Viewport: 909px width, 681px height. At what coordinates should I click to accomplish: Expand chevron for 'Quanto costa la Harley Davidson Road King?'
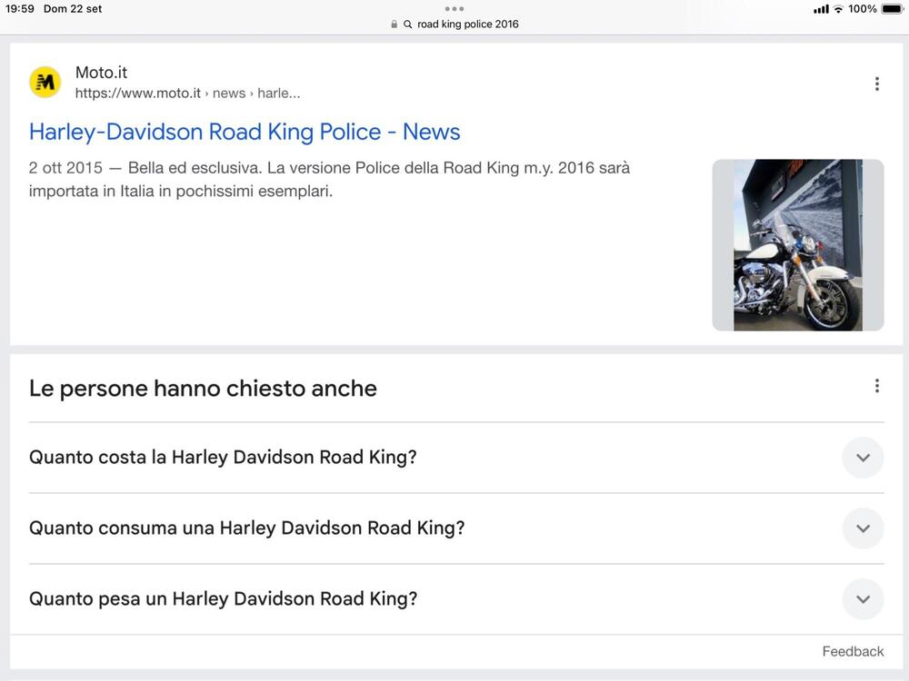863,458
